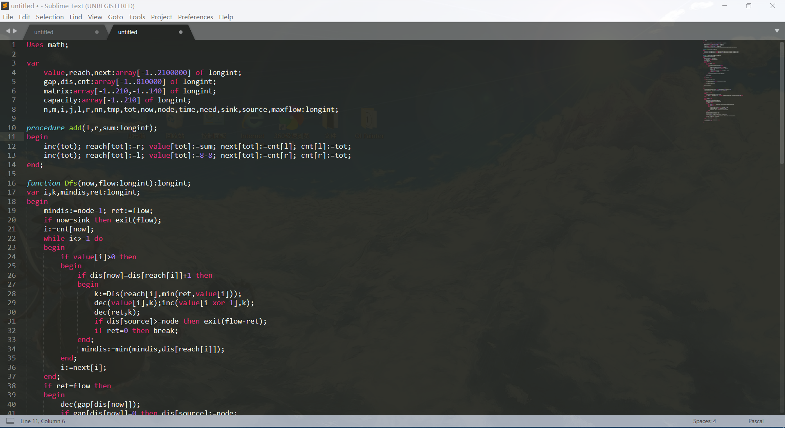Viewport: 785px width, 428px height.
Task: Click the "while" keyword on line 22
Action: click(x=54, y=238)
